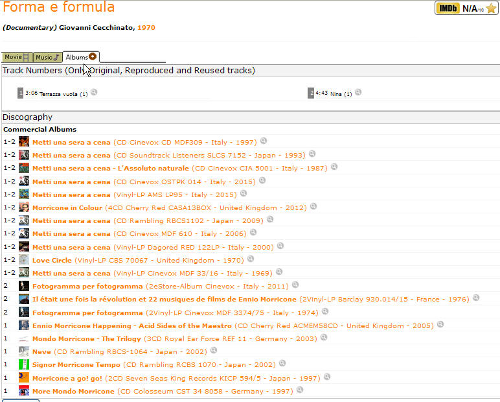
Task: Click the Commercial Albums heading
Action: (x=40, y=129)
